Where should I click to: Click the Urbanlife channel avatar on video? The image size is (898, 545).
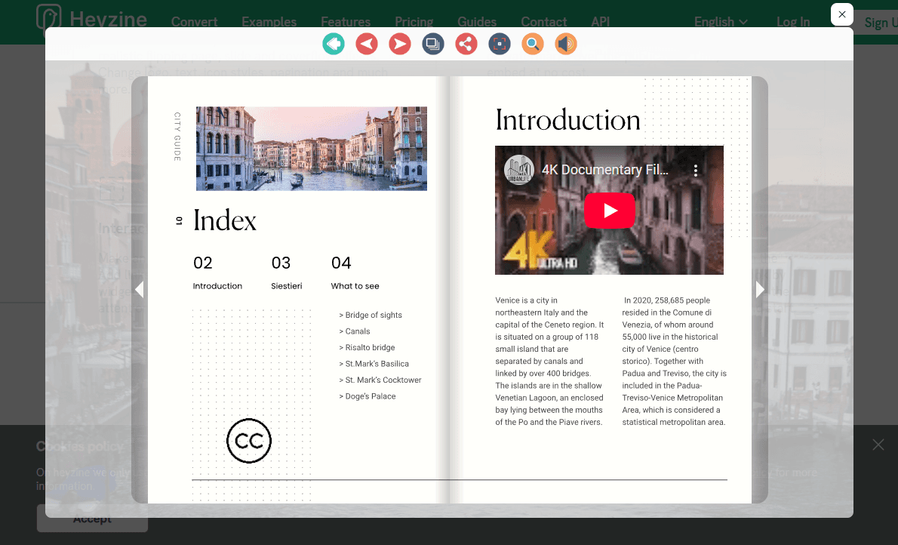coord(519,170)
